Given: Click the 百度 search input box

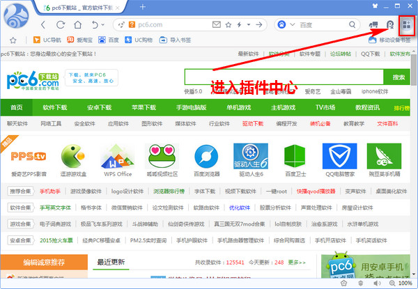Looking at the screenshot, I should (x=323, y=25).
